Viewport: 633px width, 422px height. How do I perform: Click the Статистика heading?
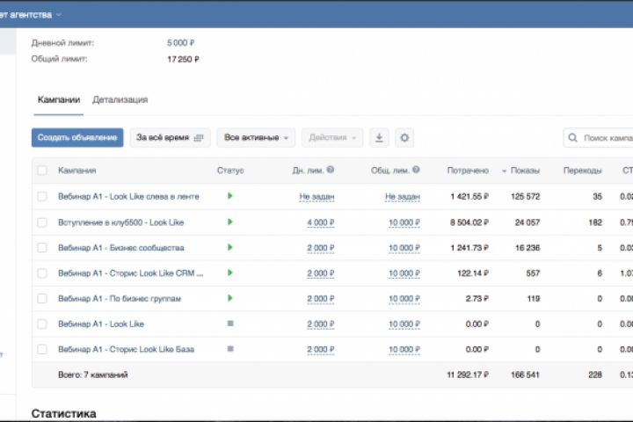click(x=64, y=413)
